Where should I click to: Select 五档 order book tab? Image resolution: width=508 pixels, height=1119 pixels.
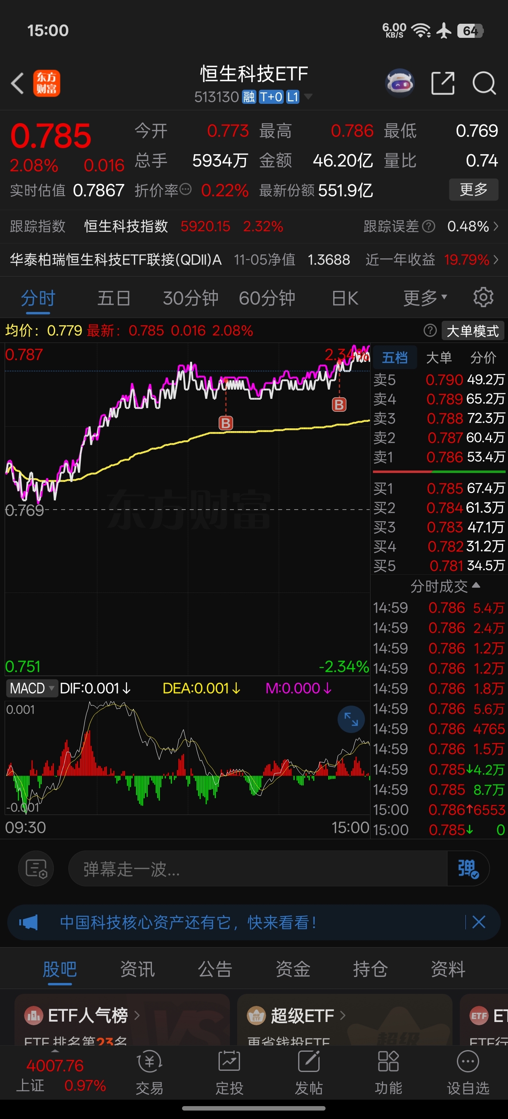point(395,357)
